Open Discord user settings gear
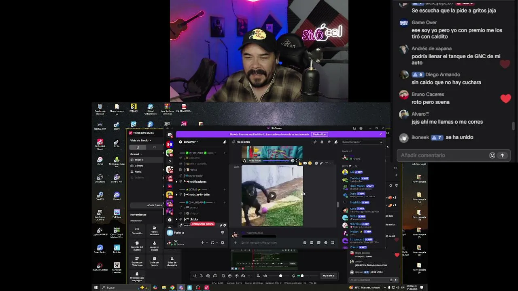 point(222,242)
